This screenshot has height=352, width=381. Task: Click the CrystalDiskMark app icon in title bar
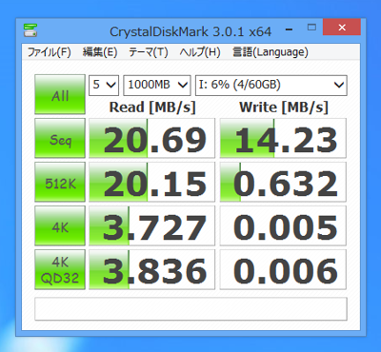(30, 30)
